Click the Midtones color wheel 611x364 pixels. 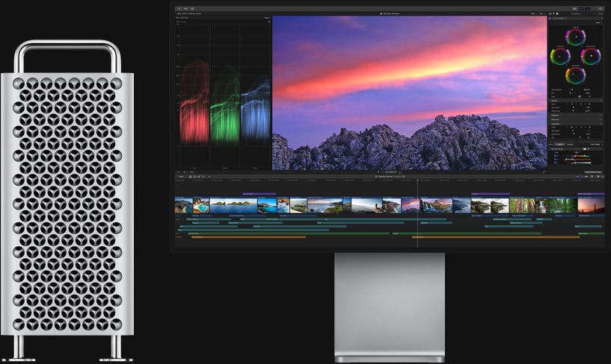pos(576,75)
